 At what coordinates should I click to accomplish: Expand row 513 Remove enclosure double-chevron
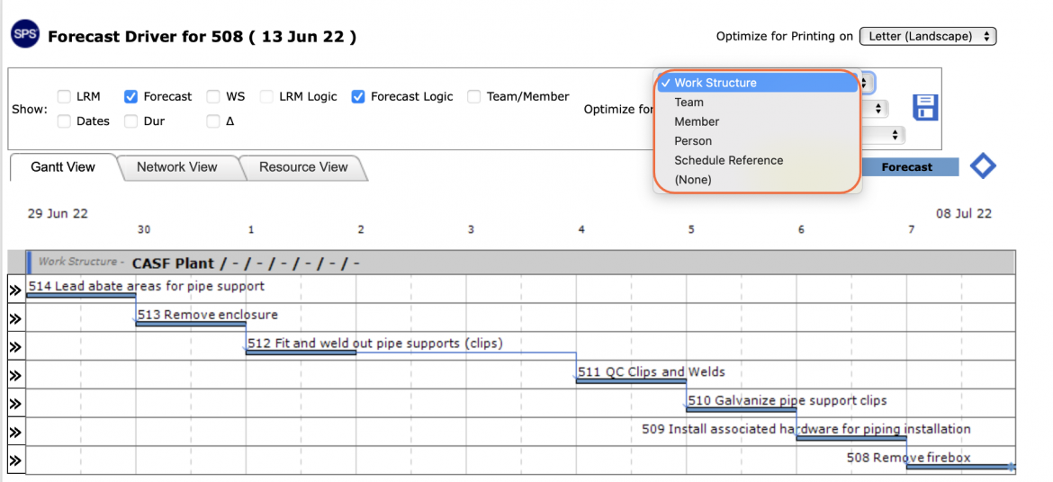click(14, 319)
